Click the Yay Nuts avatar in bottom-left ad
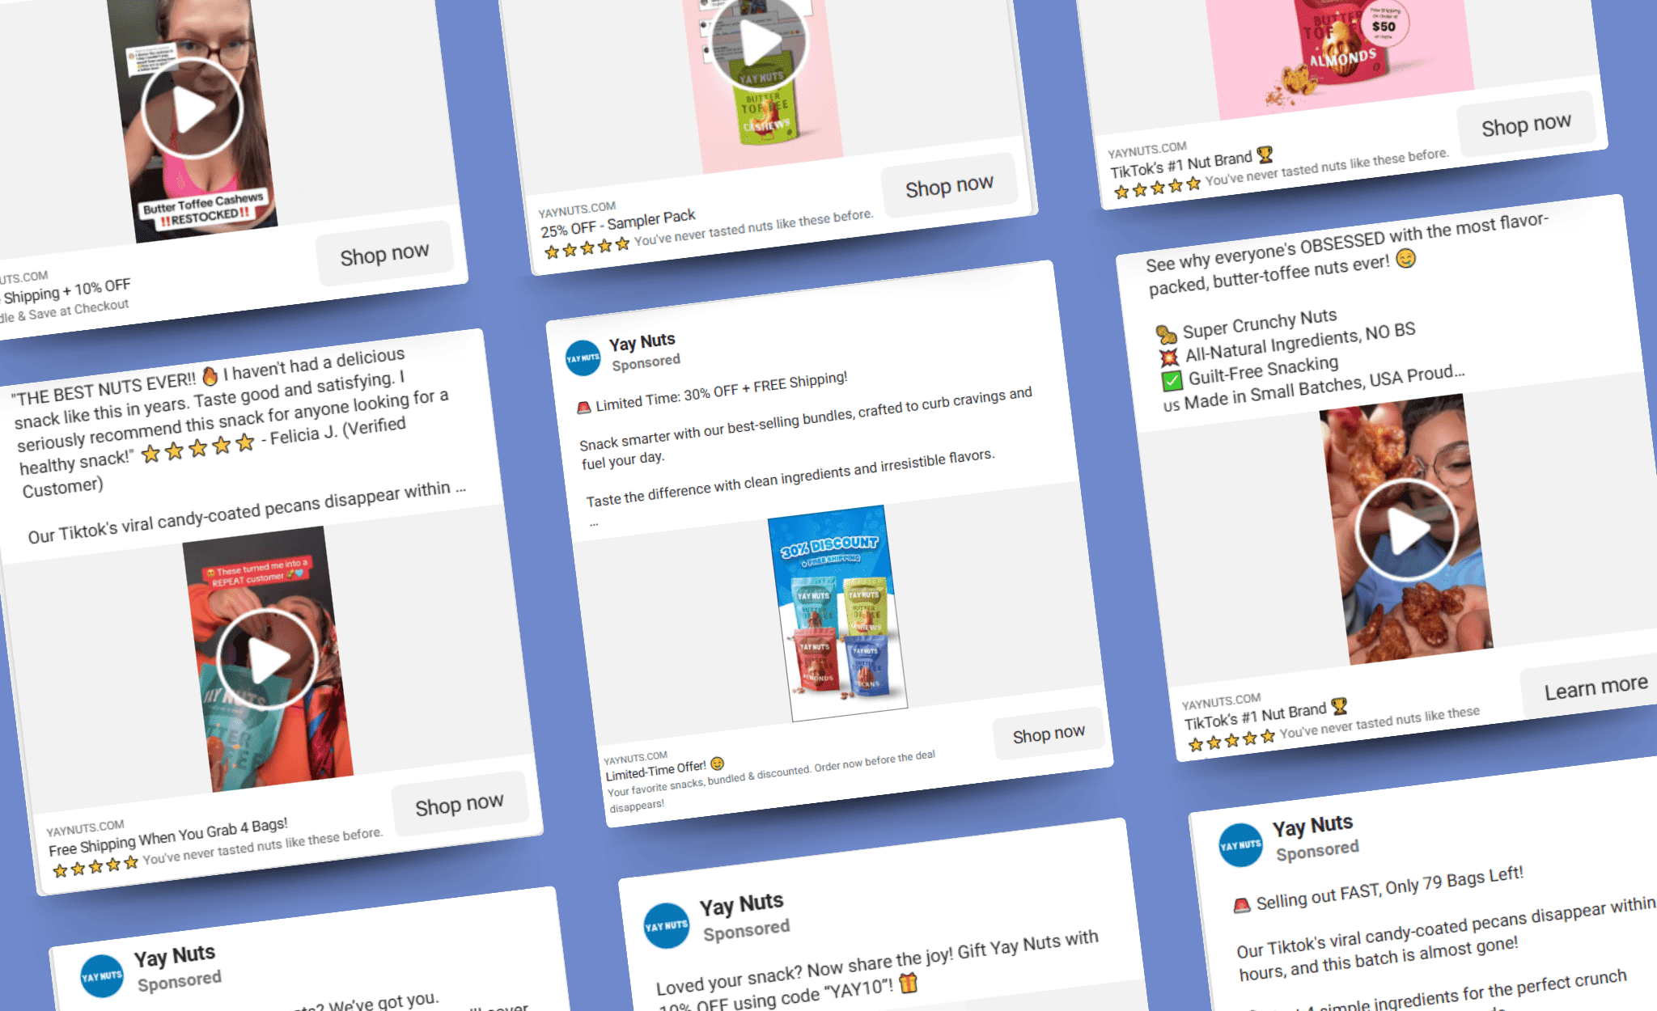Viewport: 1657px width, 1011px height. pos(102,975)
